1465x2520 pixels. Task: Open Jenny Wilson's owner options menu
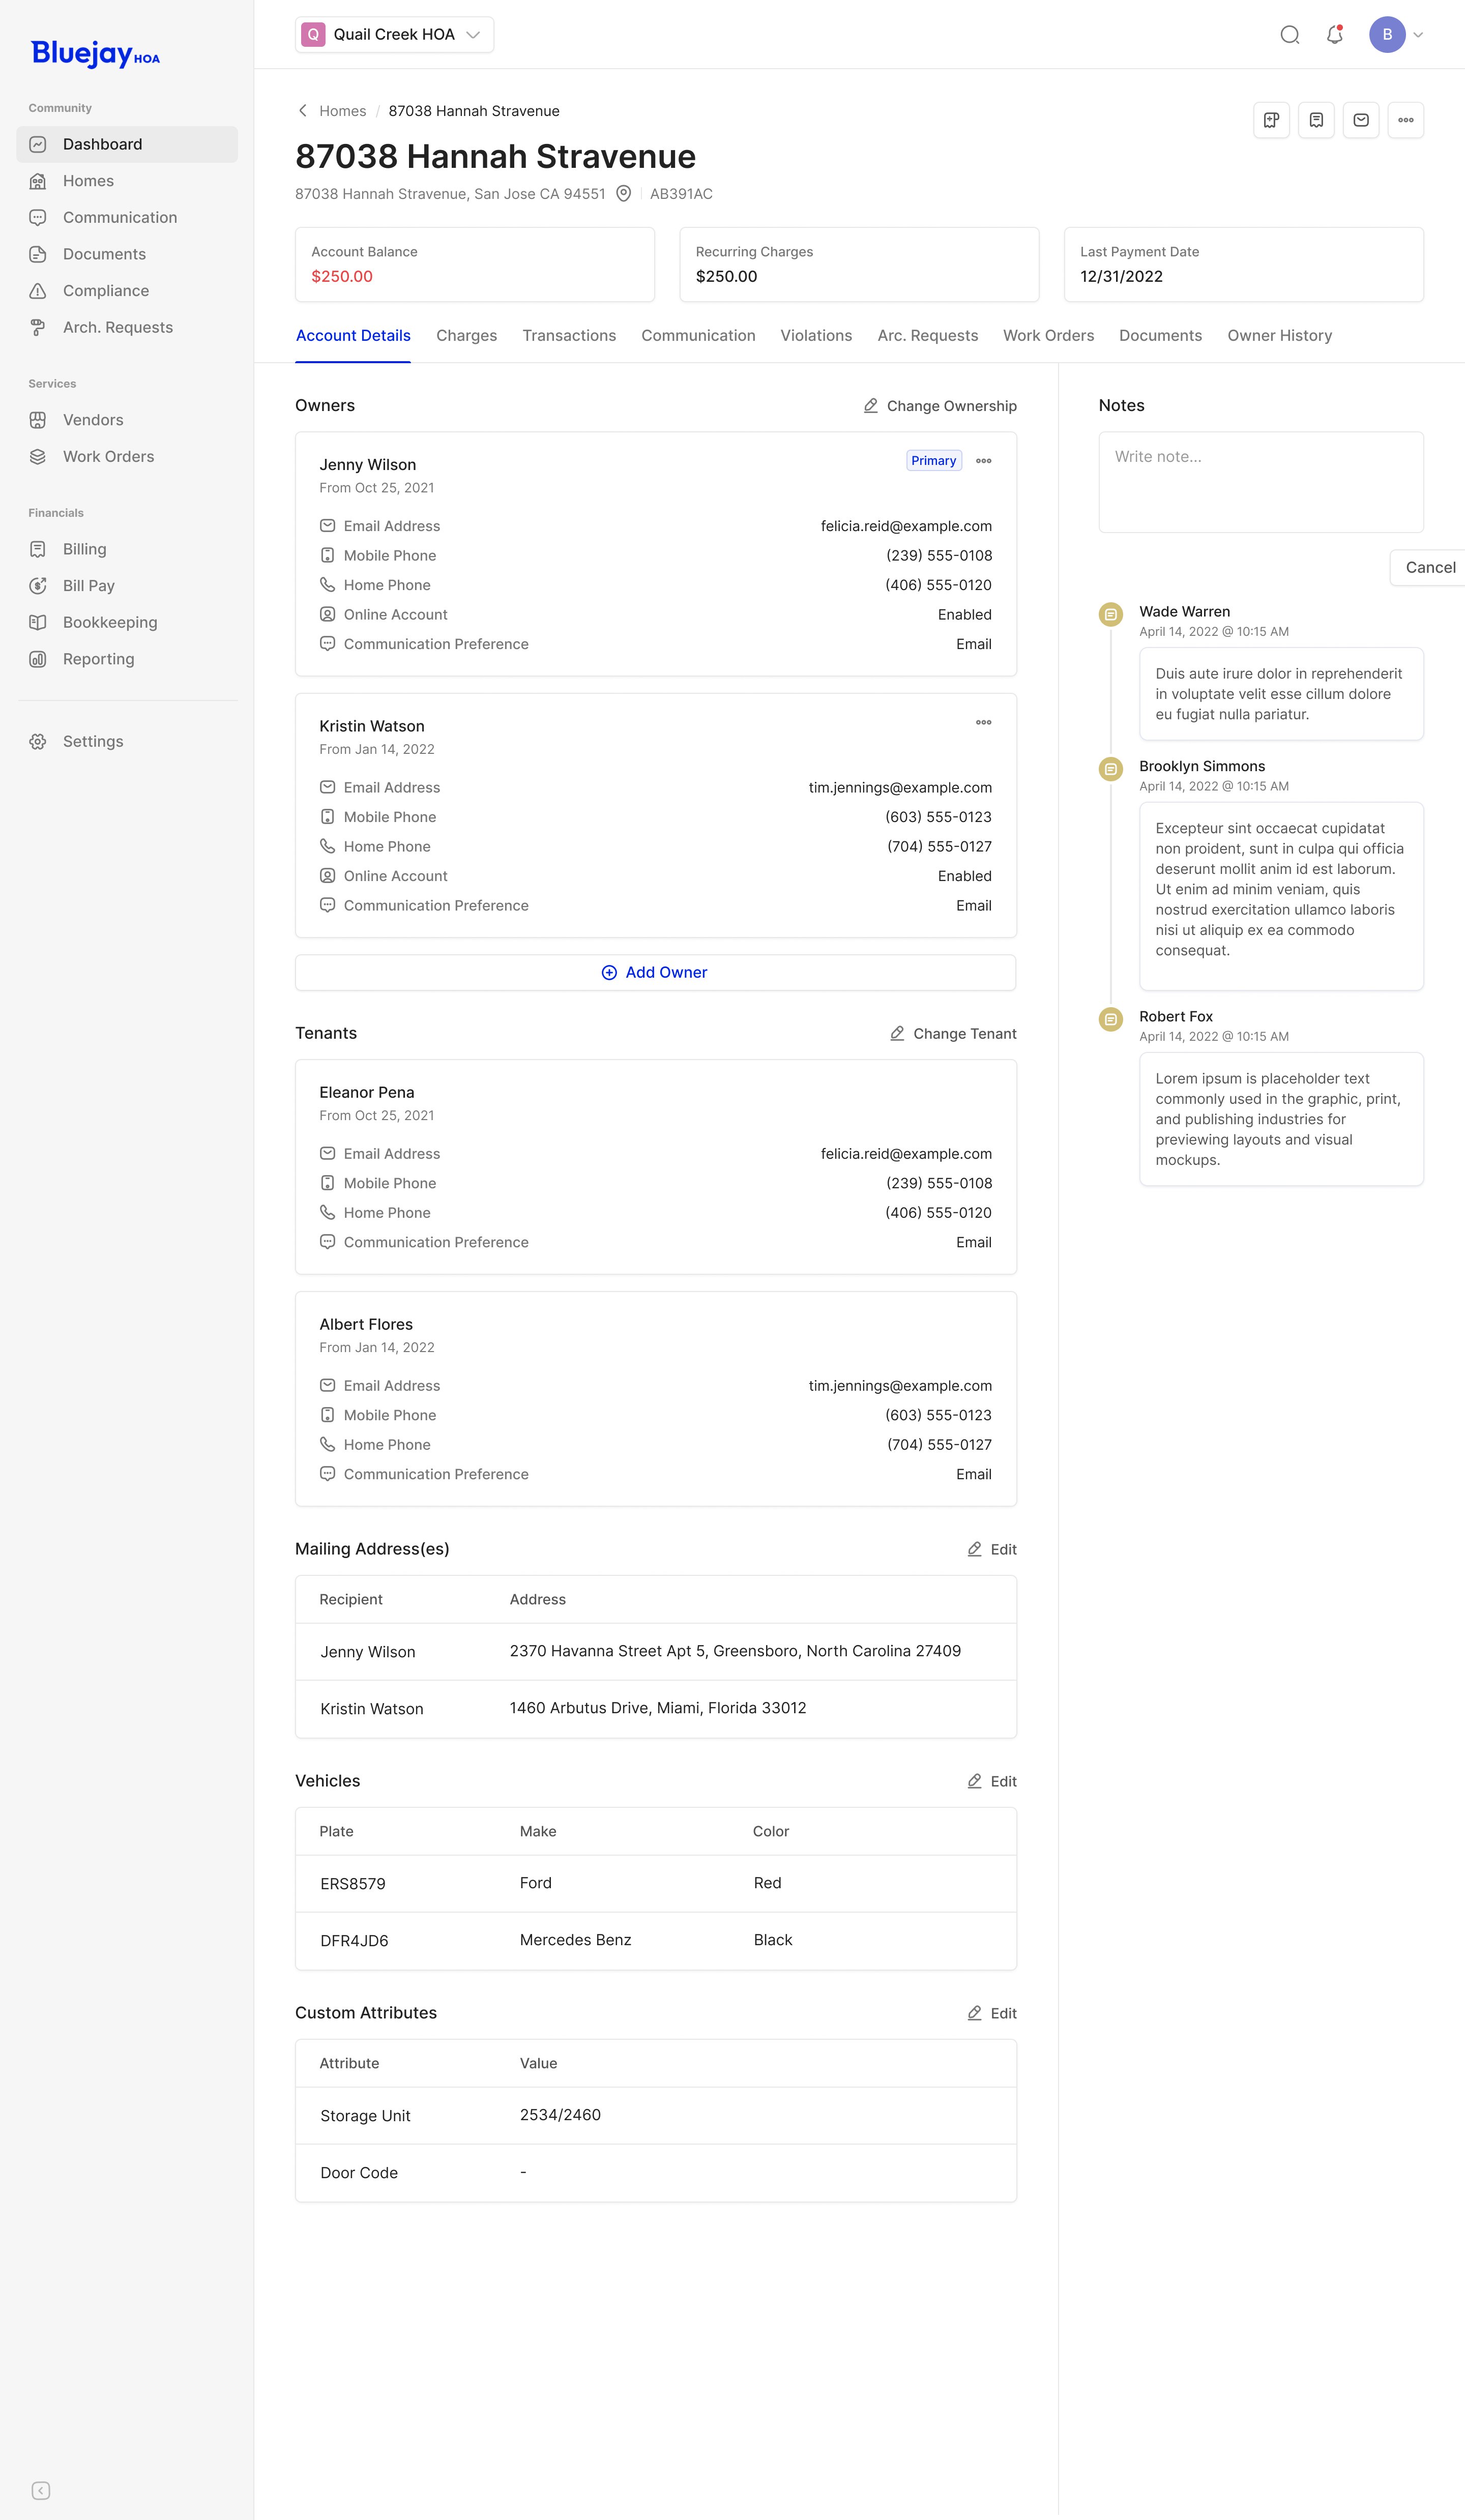pyautogui.click(x=984, y=461)
